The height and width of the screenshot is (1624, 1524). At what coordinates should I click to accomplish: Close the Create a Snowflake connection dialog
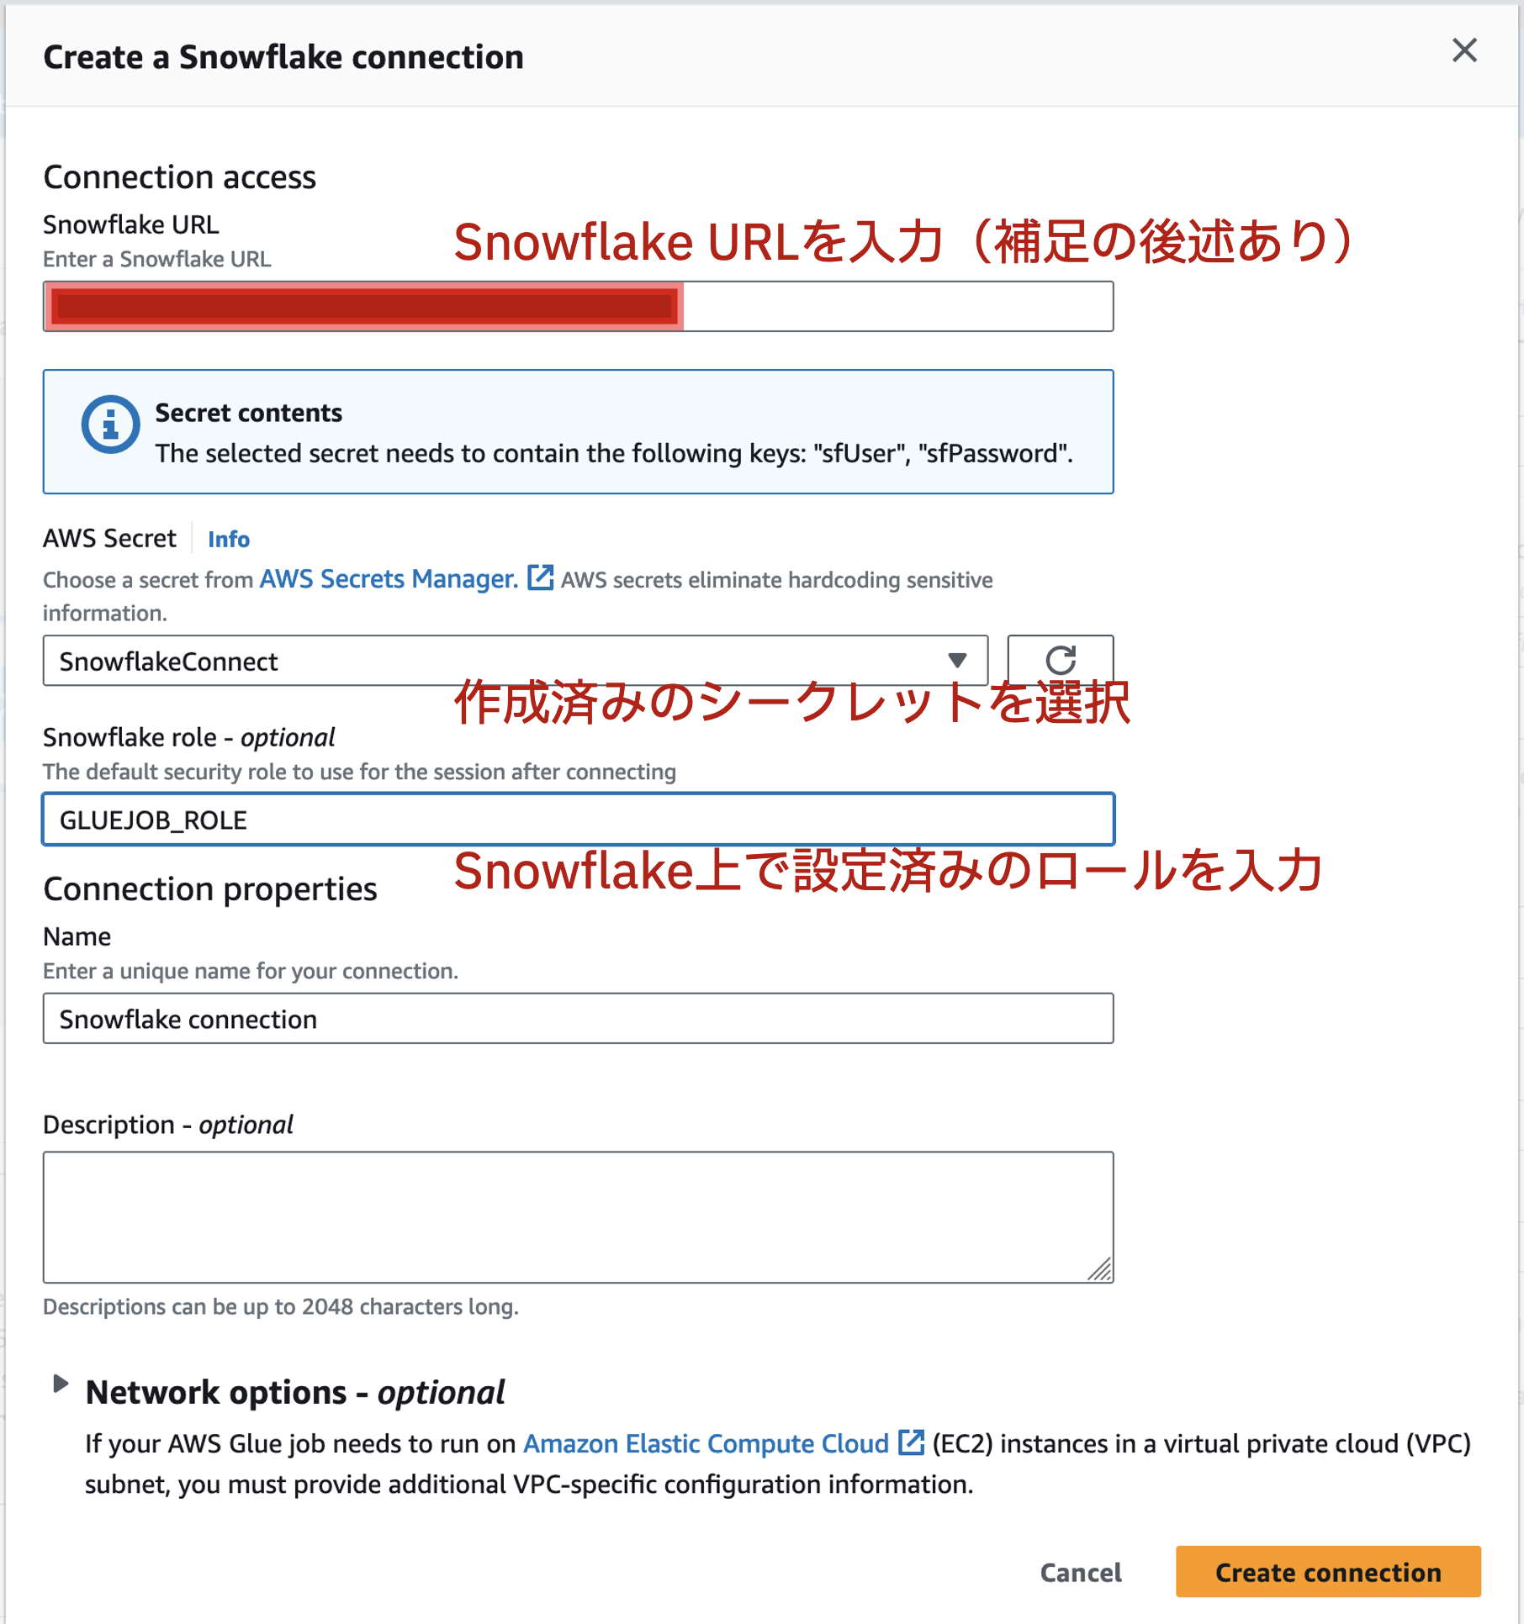coord(1465,50)
